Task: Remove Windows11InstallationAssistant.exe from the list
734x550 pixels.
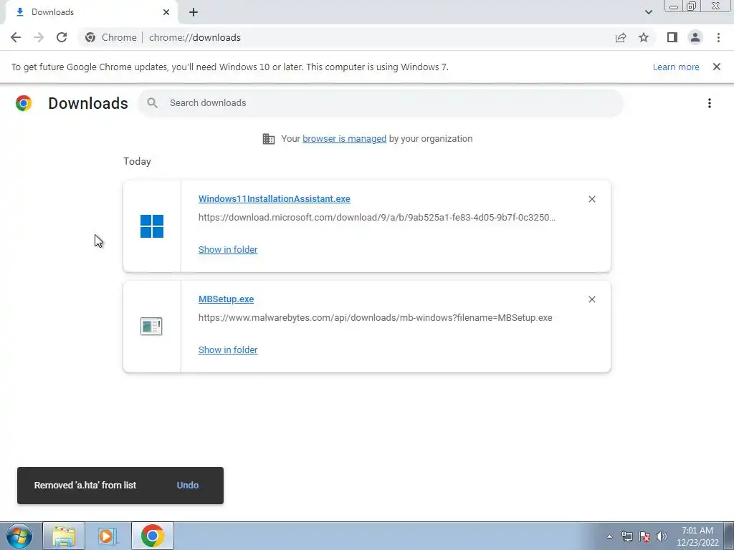Action: click(x=591, y=199)
